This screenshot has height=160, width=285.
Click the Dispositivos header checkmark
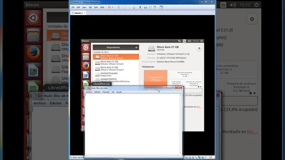click(136, 48)
